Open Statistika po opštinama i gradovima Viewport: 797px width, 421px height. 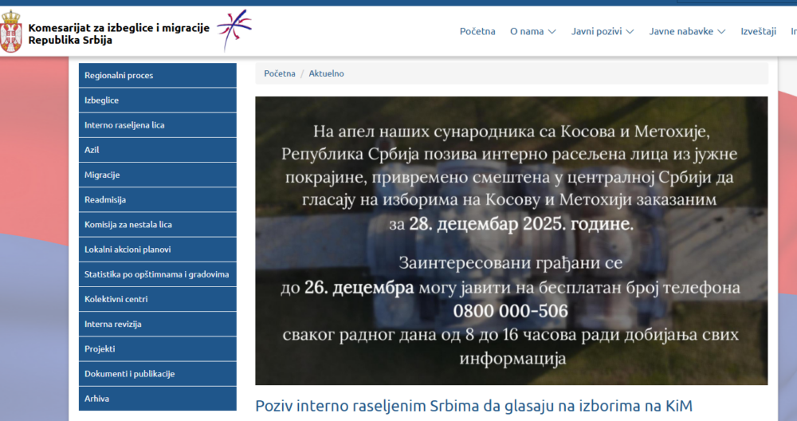[x=158, y=274]
